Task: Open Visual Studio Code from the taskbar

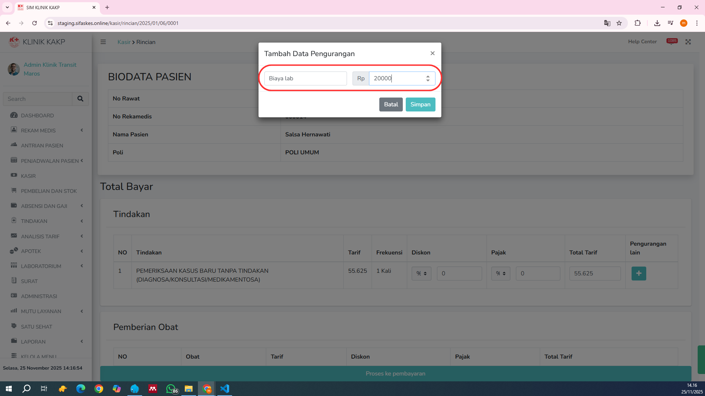Action: coord(225,389)
